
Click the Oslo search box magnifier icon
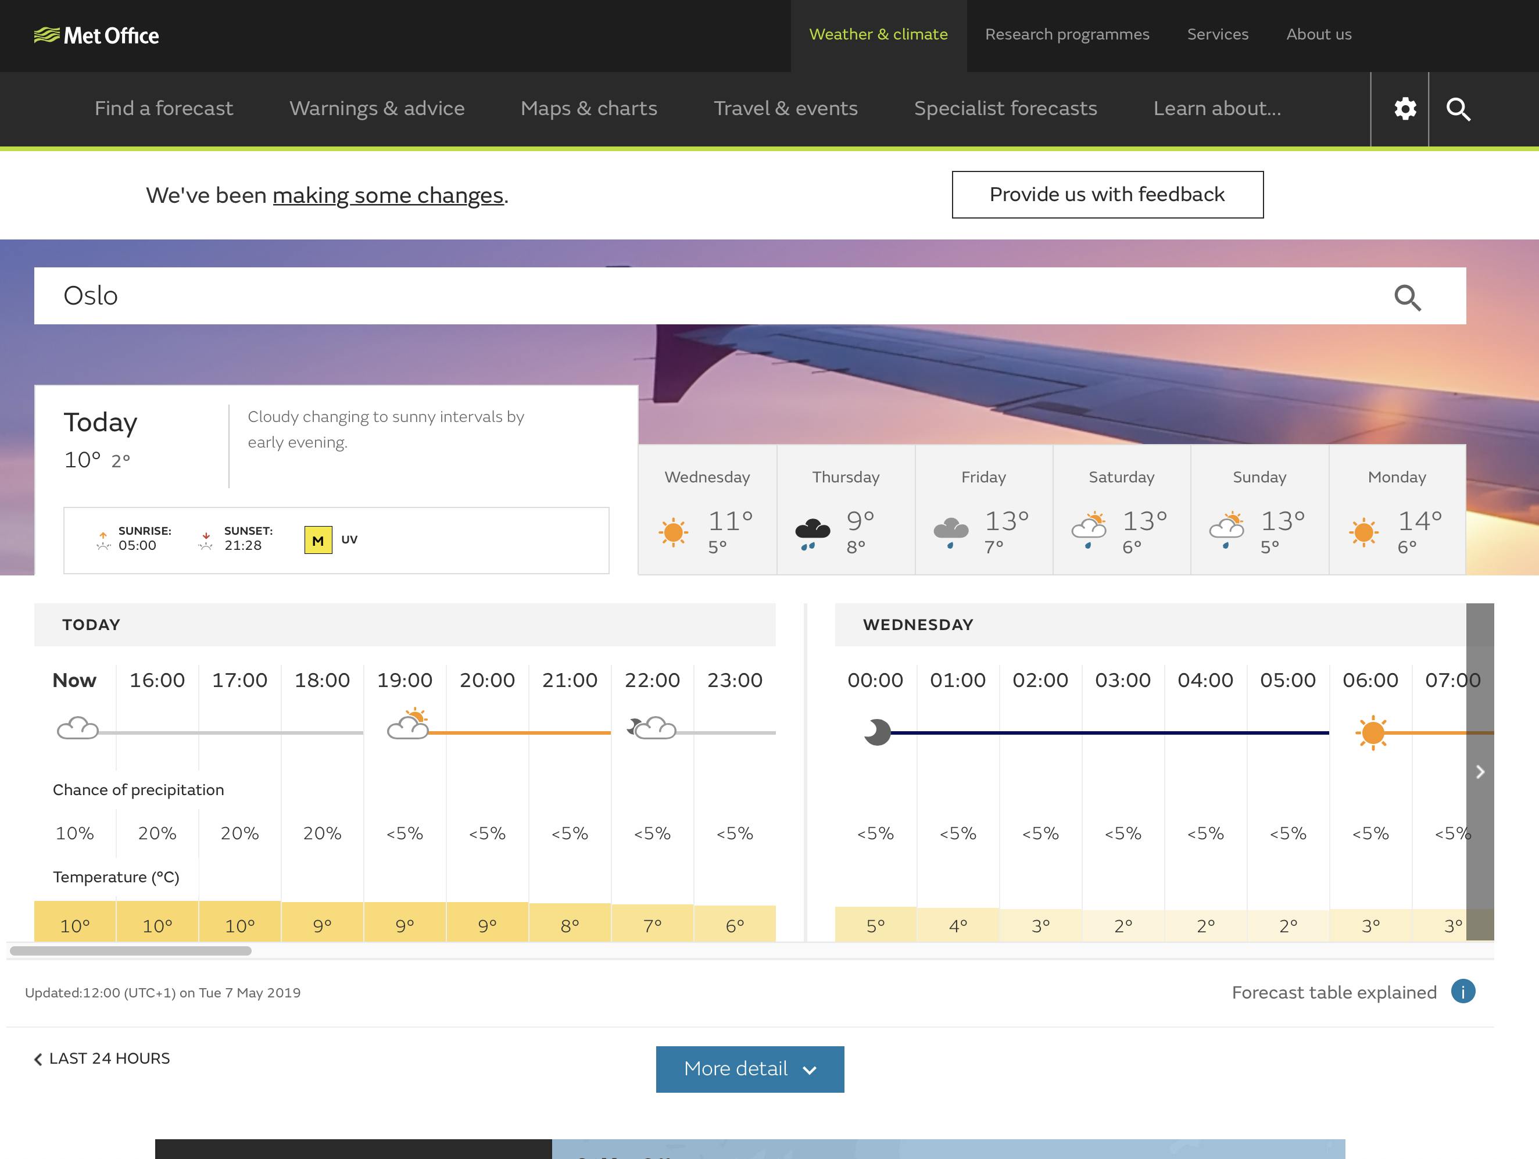[1407, 297]
